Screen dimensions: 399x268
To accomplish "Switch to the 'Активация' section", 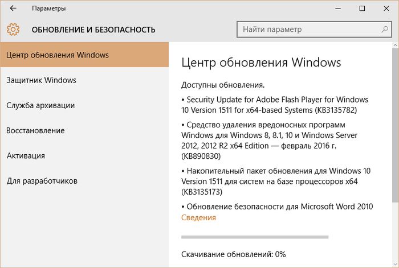I will tap(26, 155).
